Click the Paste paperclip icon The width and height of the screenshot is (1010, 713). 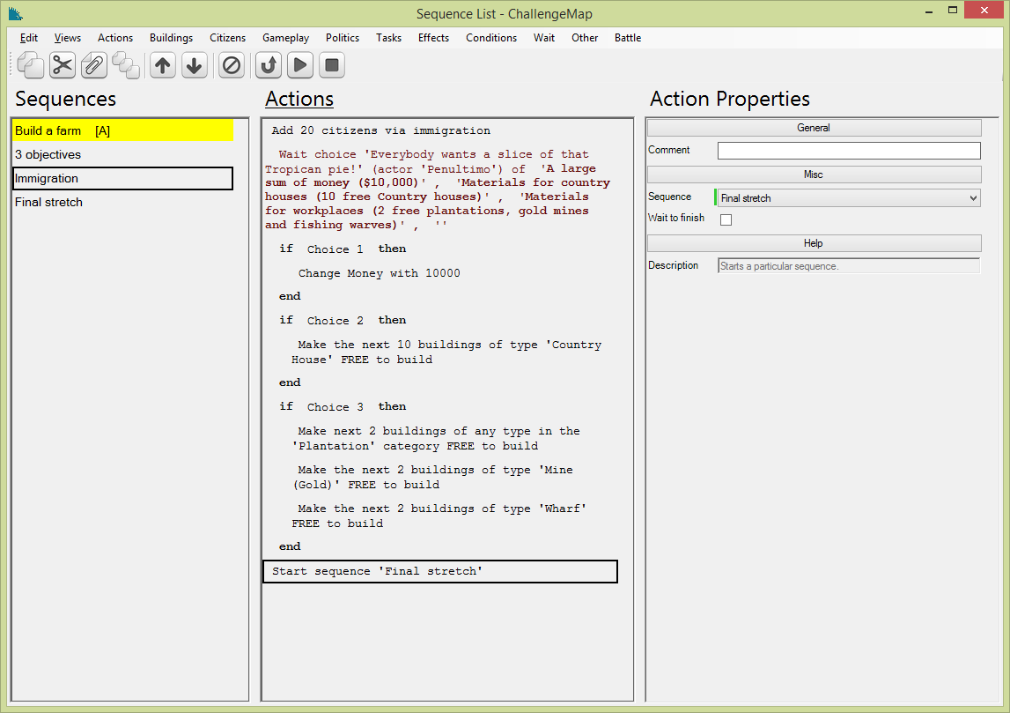tap(94, 65)
